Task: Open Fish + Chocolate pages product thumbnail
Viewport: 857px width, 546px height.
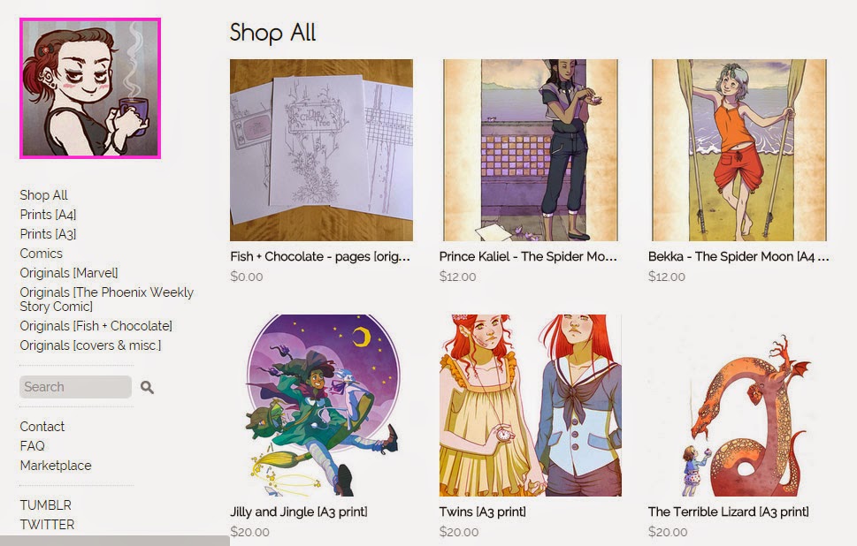Action: click(x=321, y=150)
